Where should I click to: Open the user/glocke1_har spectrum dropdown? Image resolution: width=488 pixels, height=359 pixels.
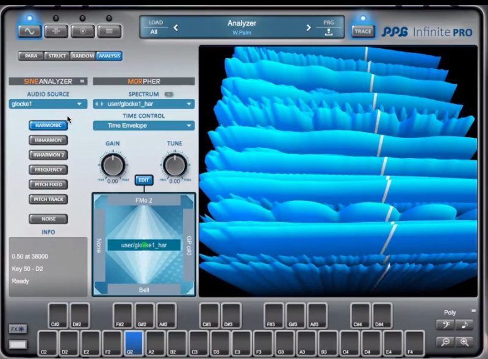(x=144, y=104)
